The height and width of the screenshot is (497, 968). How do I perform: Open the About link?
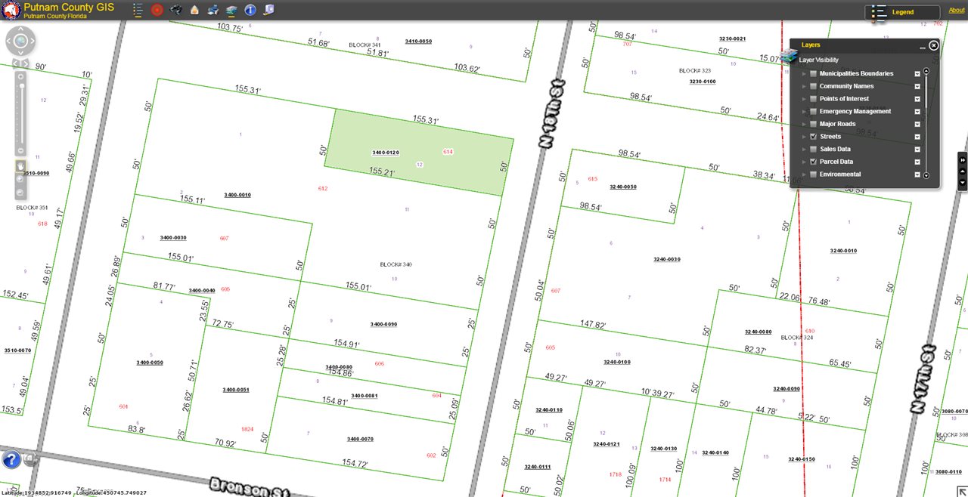957,11
